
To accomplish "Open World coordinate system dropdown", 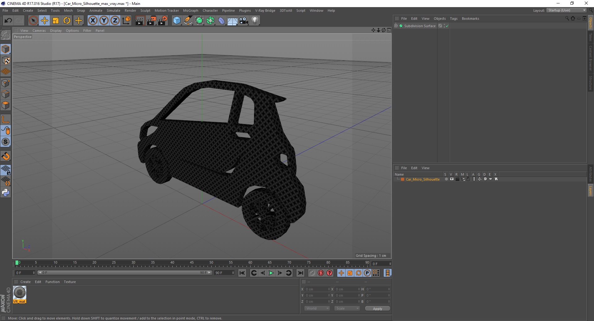I will [317, 308].
